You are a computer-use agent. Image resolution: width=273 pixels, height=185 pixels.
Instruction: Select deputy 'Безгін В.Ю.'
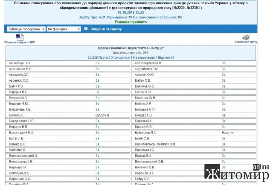pos(143,92)
